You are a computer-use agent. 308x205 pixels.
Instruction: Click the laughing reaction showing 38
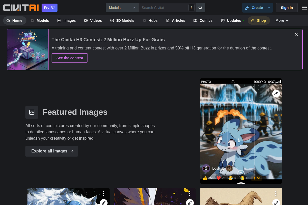click(x=233, y=178)
